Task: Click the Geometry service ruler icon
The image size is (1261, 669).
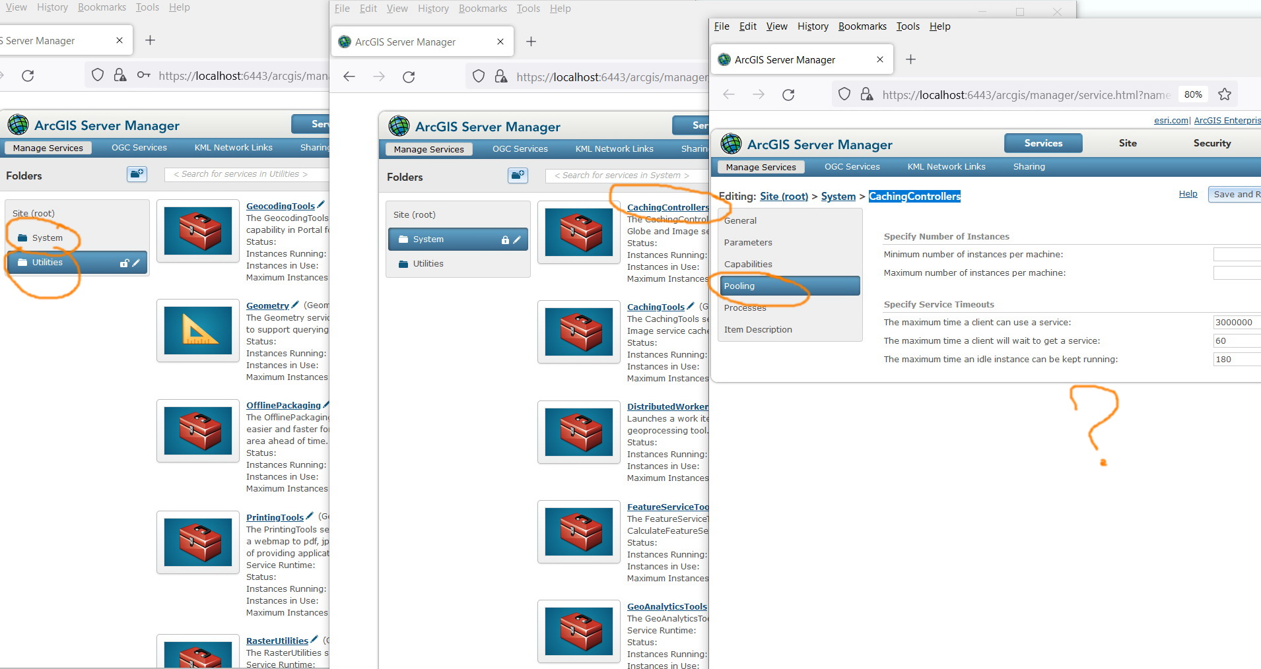Action: [x=197, y=331]
